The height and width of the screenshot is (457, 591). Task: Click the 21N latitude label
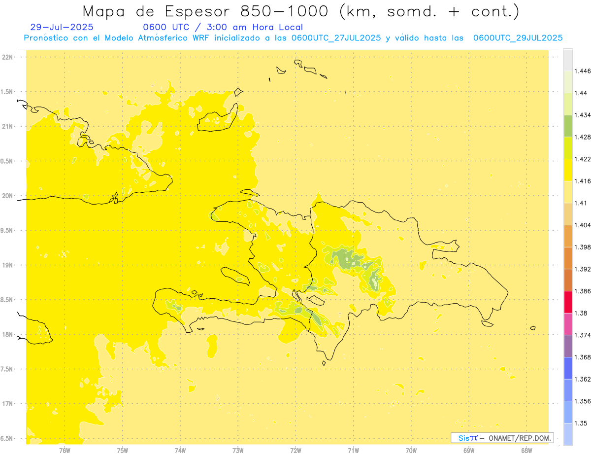(8, 127)
